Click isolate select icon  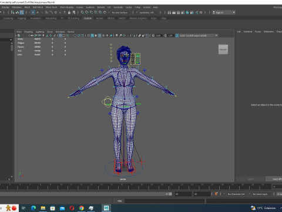click(134, 35)
